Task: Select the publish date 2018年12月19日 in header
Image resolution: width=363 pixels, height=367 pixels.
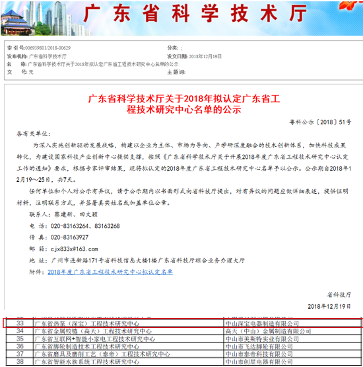Action: click(205, 56)
